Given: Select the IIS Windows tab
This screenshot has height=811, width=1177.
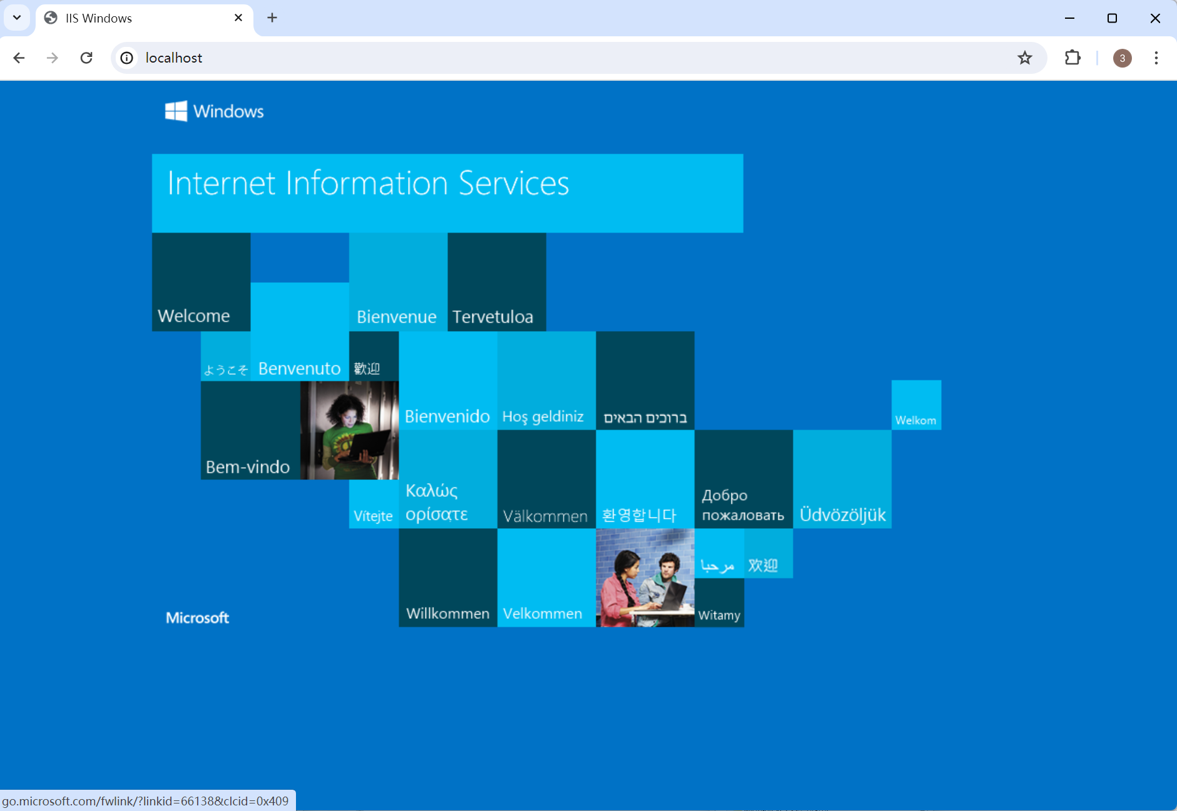Looking at the screenshot, I should [x=145, y=19].
